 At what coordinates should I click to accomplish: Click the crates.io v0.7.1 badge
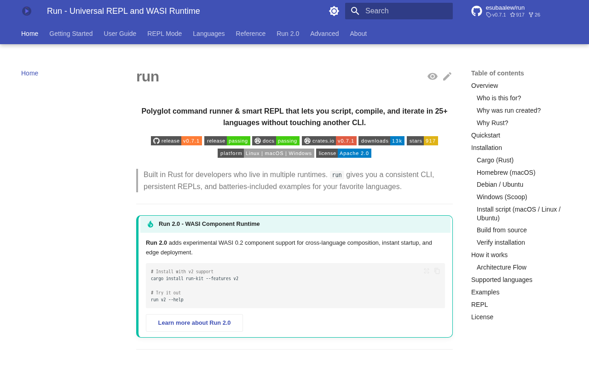click(x=329, y=141)
